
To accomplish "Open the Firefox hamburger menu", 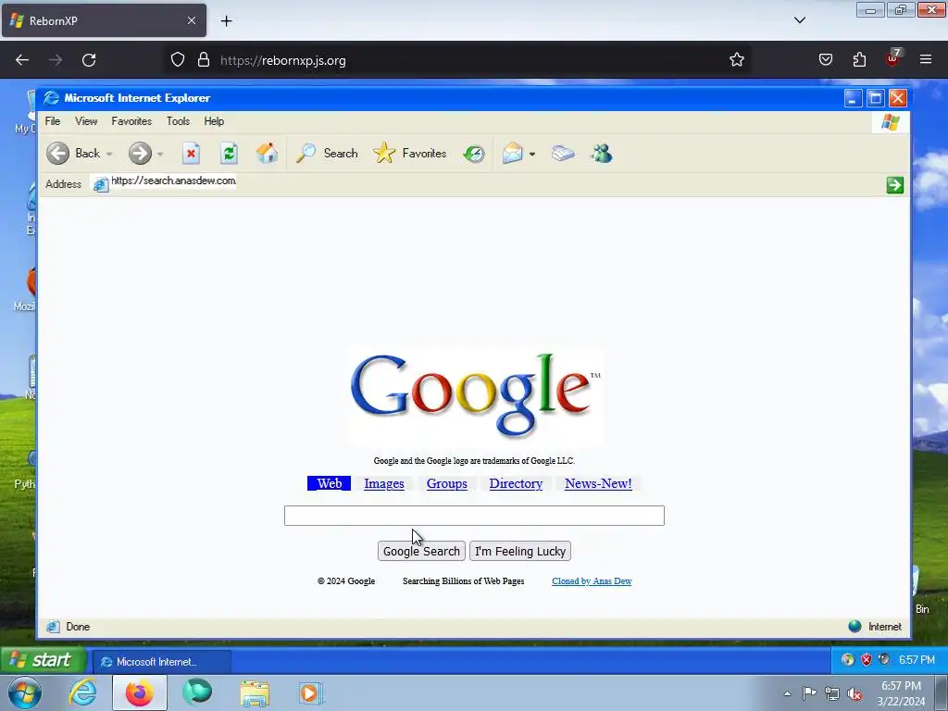I will coord(926,59).
